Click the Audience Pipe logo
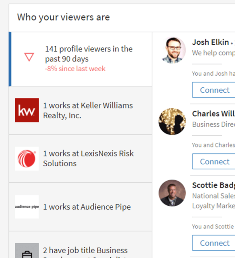Image resolution: width=235 pixels, height=258 pixels. pos(27,207)
